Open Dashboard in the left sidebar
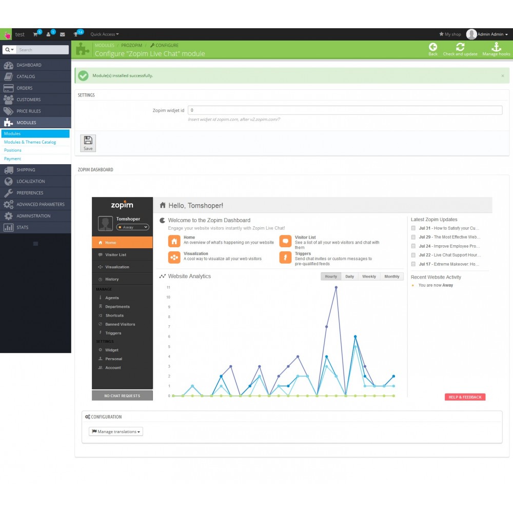Screen dimensions: 513x513 (36, 65)
